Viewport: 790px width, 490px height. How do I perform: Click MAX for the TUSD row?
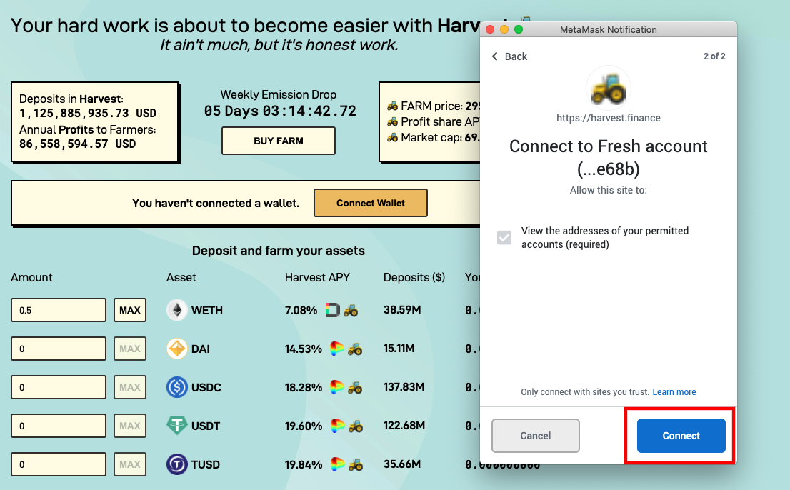tap(130, 464)
